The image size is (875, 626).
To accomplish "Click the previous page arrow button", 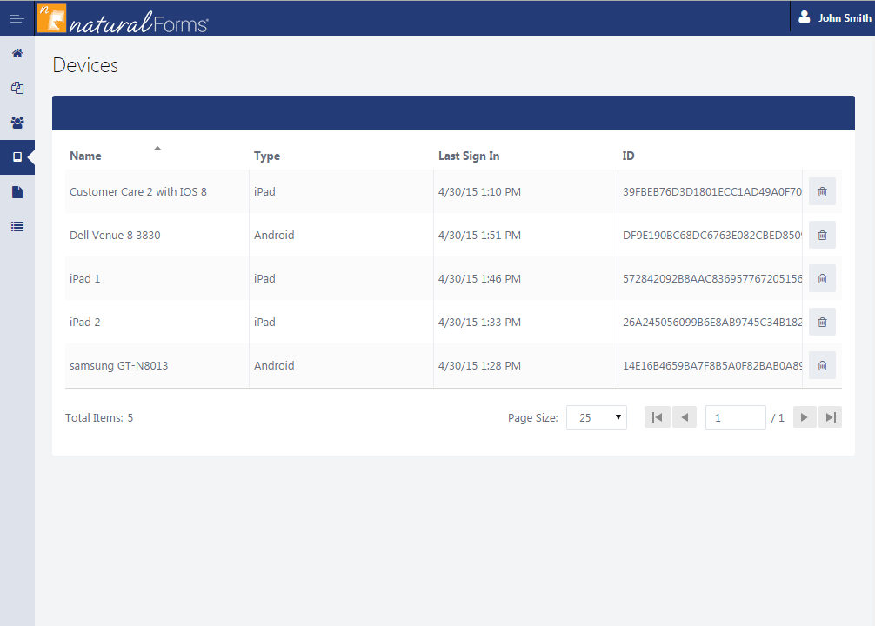I will click(685, 416).
